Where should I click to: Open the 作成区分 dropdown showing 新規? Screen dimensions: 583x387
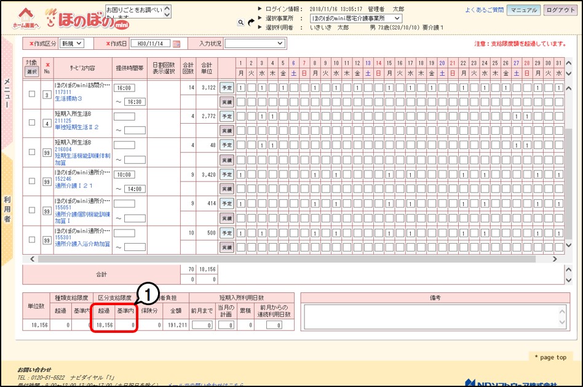(x=72, y=44)
